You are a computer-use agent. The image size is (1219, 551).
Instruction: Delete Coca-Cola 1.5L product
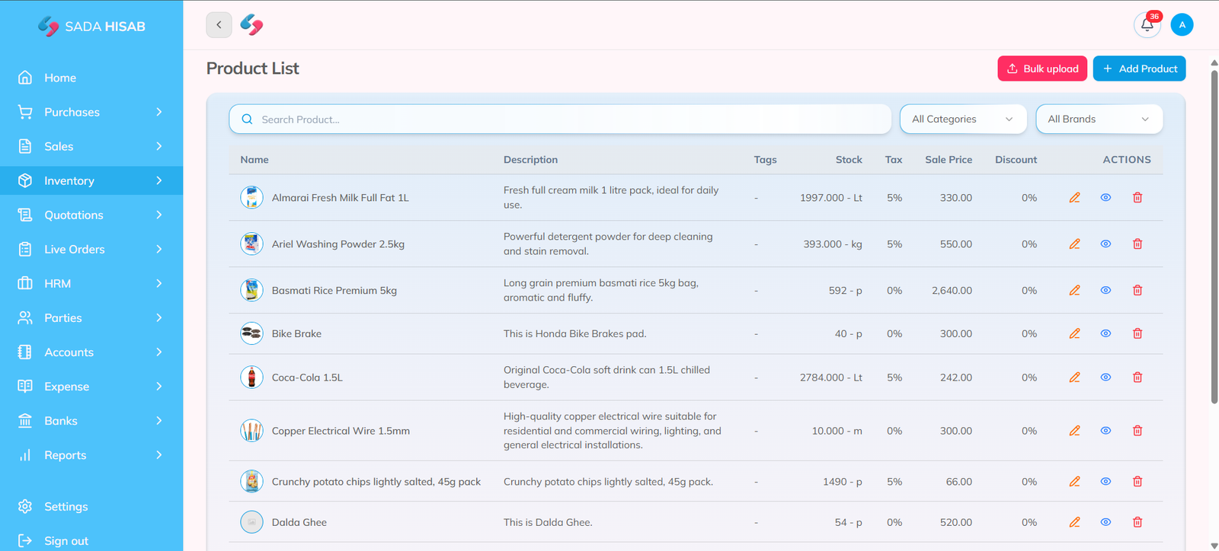click(1137, 377)
